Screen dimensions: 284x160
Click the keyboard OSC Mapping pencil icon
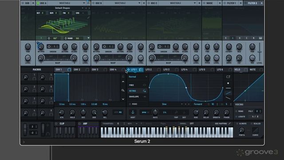click(230, 124)
